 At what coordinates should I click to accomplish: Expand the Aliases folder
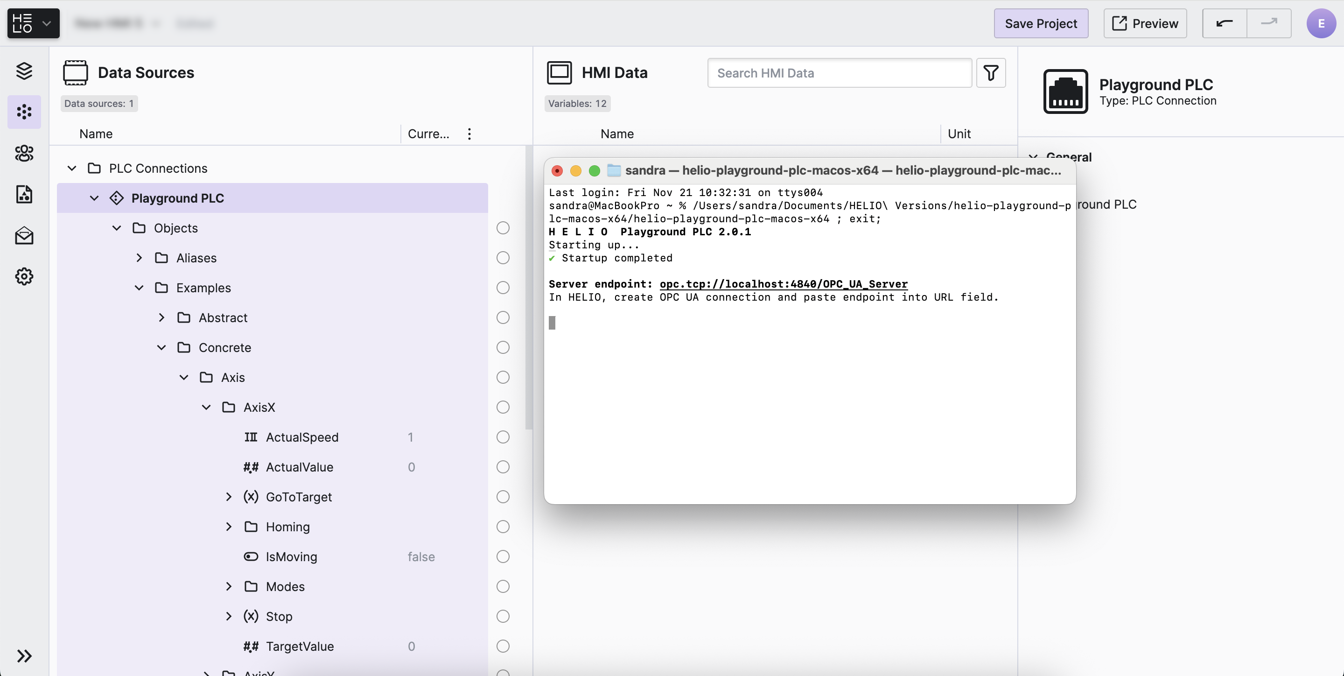click(x=139, y=258)
